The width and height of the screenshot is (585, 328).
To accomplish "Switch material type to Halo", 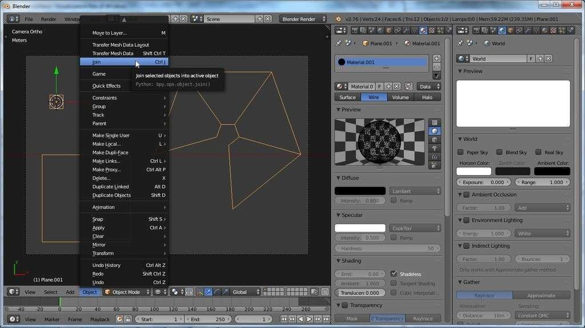I will [x=427, y=97].
